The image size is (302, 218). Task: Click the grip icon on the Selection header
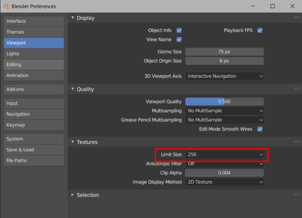pyautogui.click(x=296, y=195)
